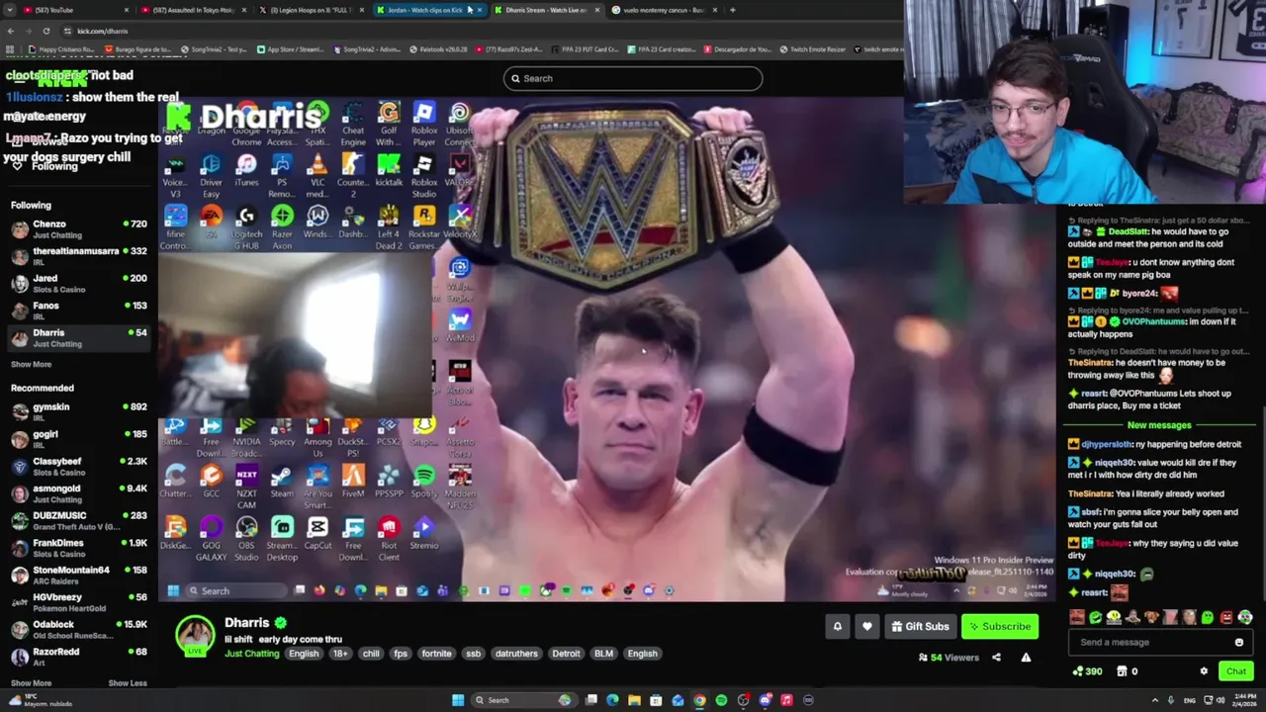The image size is (1266, 712).
Task: Switch to Dharris Stream browser tab
Action: (546, 10)
